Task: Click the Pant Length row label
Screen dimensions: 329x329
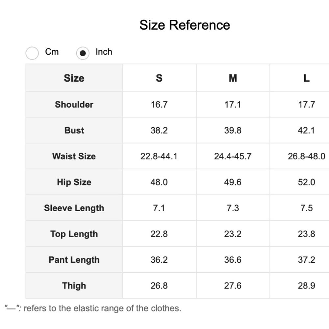Action: pos(74,260)
